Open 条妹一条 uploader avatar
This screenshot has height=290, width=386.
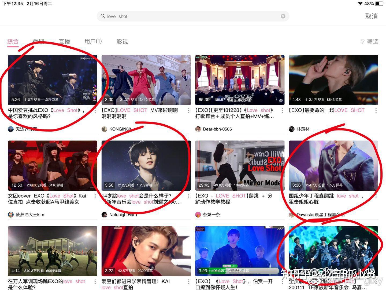point(198,215)
